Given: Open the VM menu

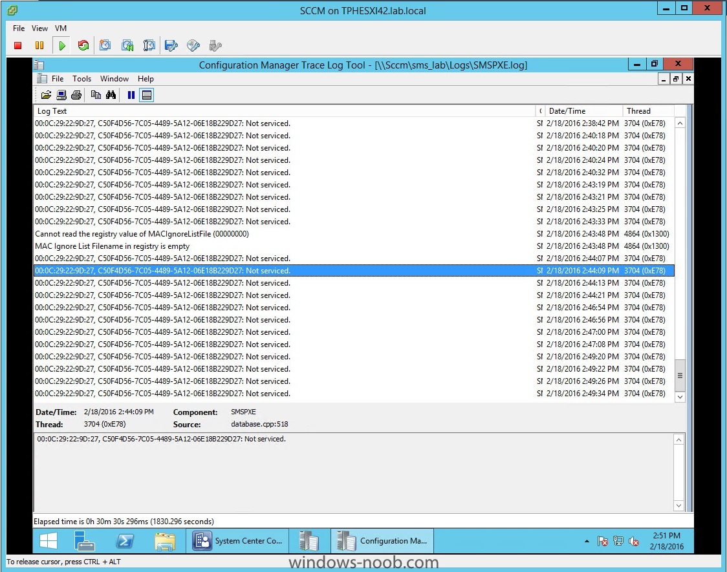Looking at the screenshot, I should pos(61,28).
